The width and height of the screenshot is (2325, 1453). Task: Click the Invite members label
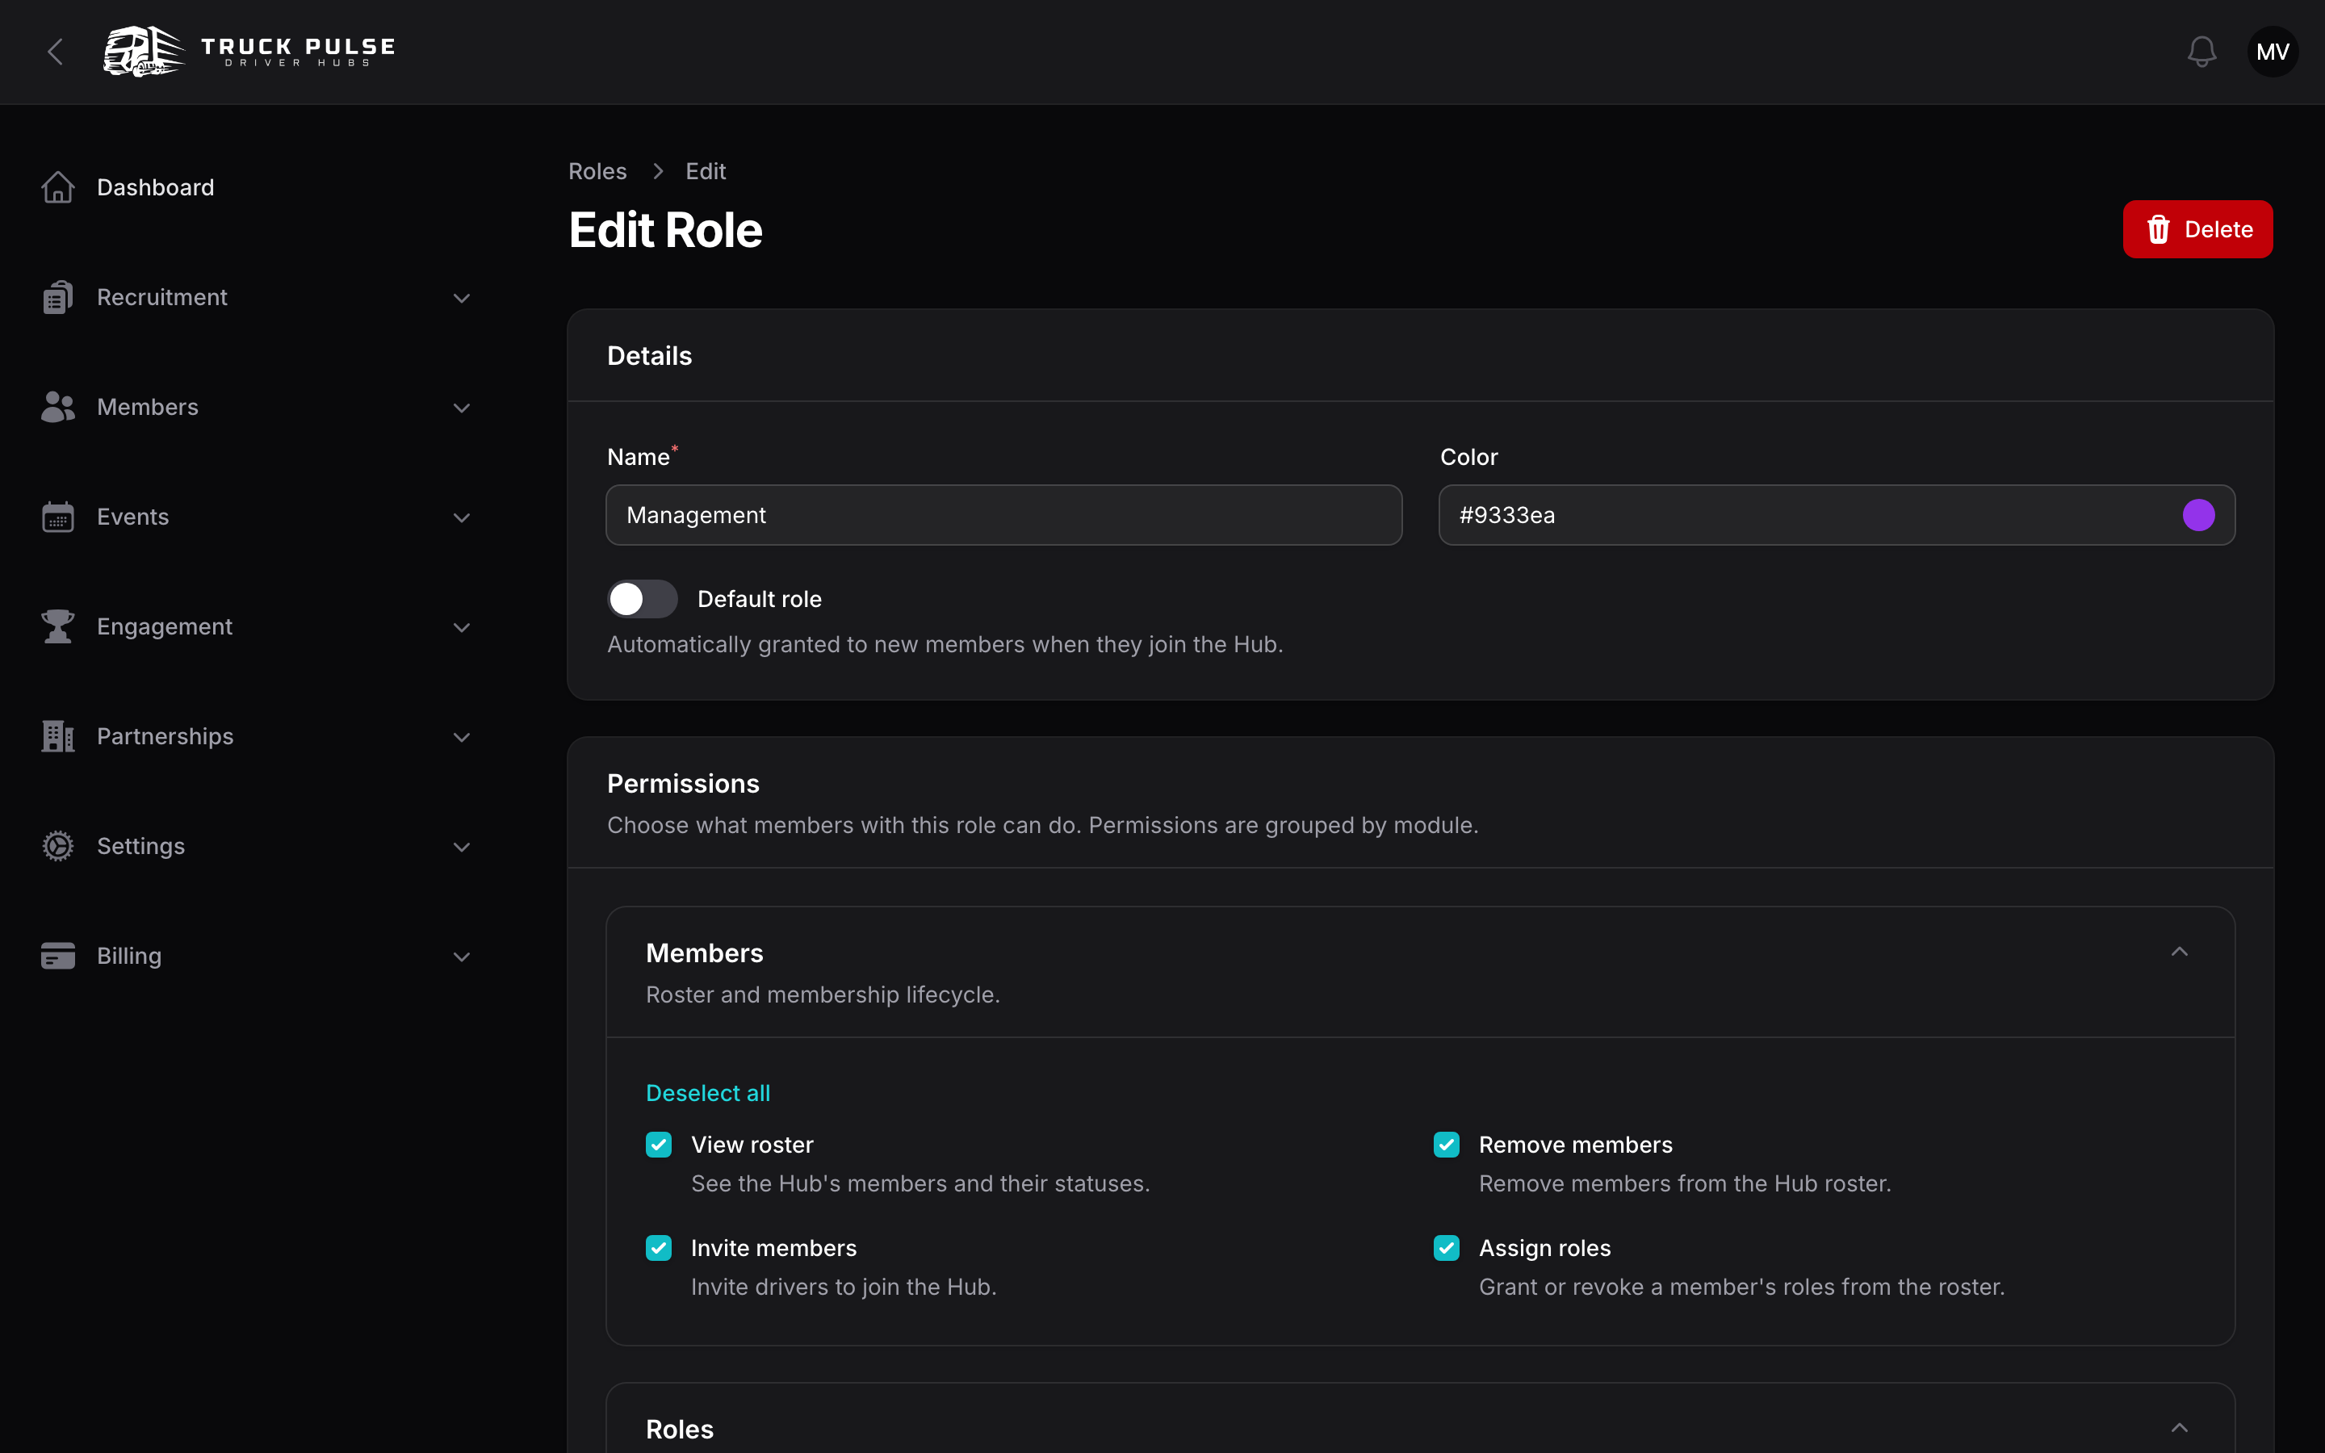[x=773, y=1247]
